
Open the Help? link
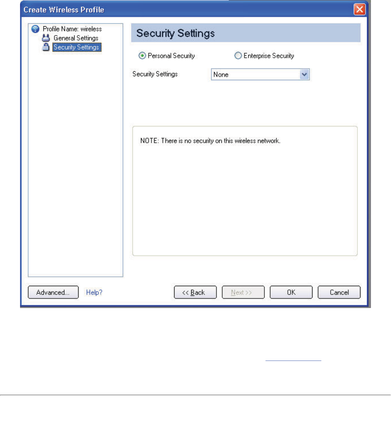(x=94, y=292)
